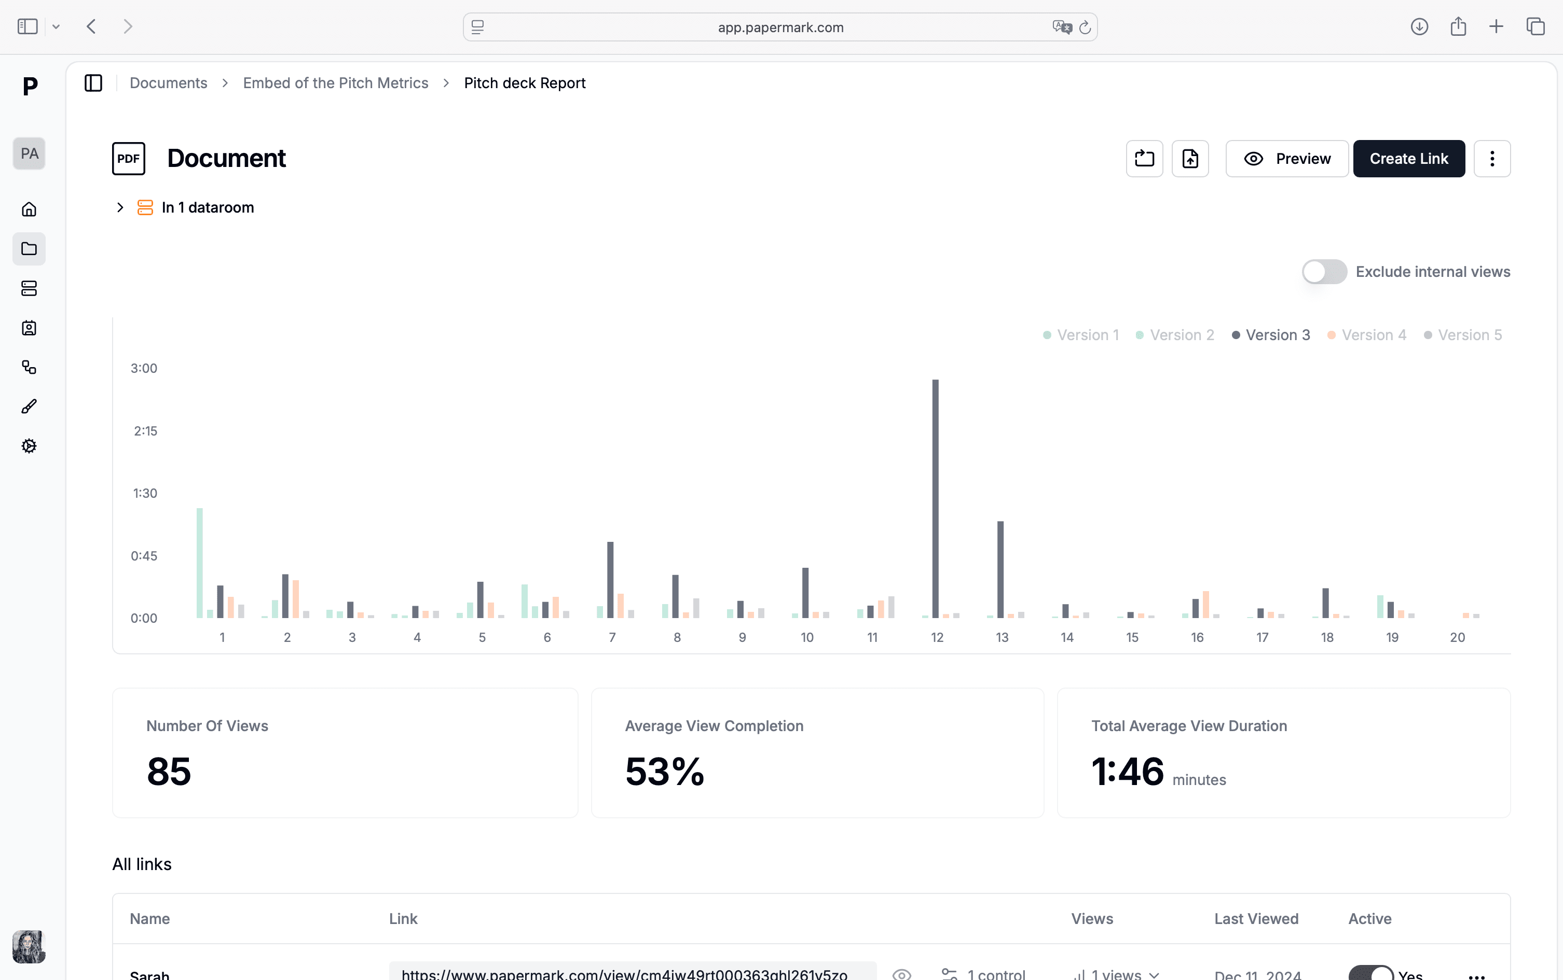
Task: Select the Integrations sidebar icon
Action: point(29,368)
